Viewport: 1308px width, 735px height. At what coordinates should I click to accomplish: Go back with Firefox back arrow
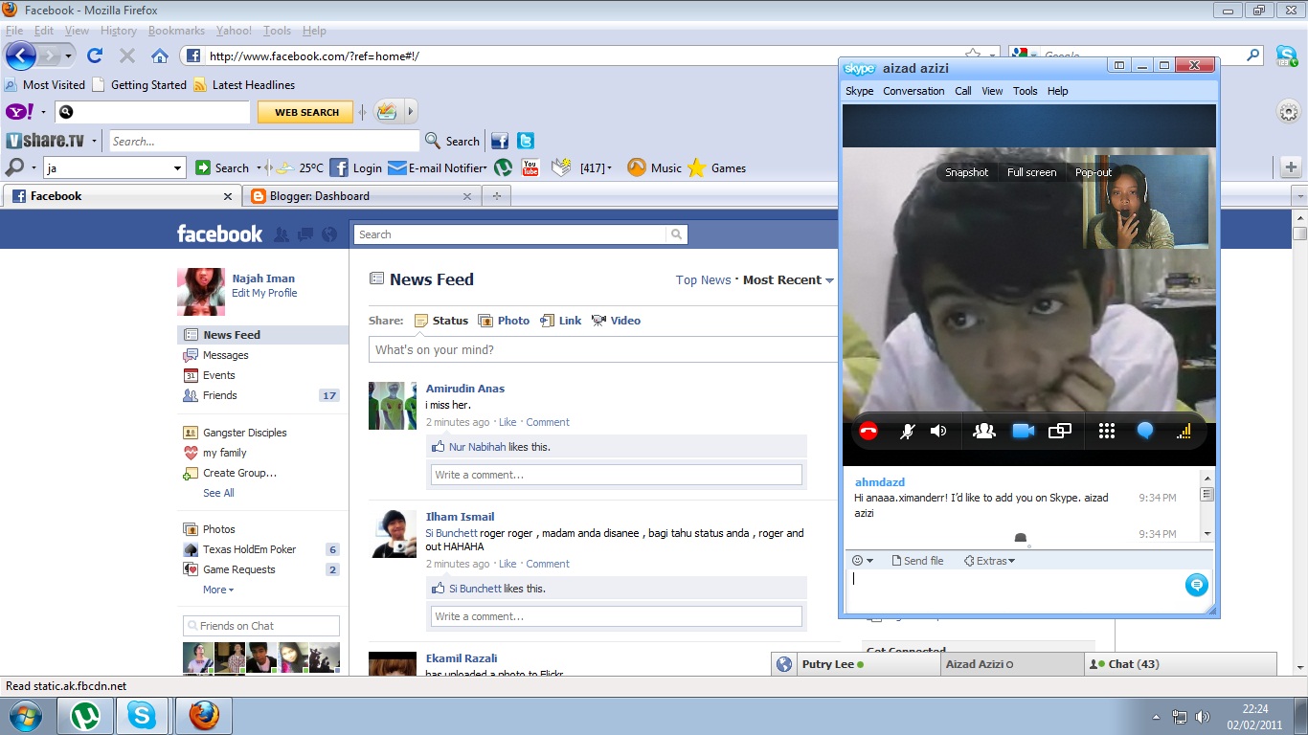20,56
